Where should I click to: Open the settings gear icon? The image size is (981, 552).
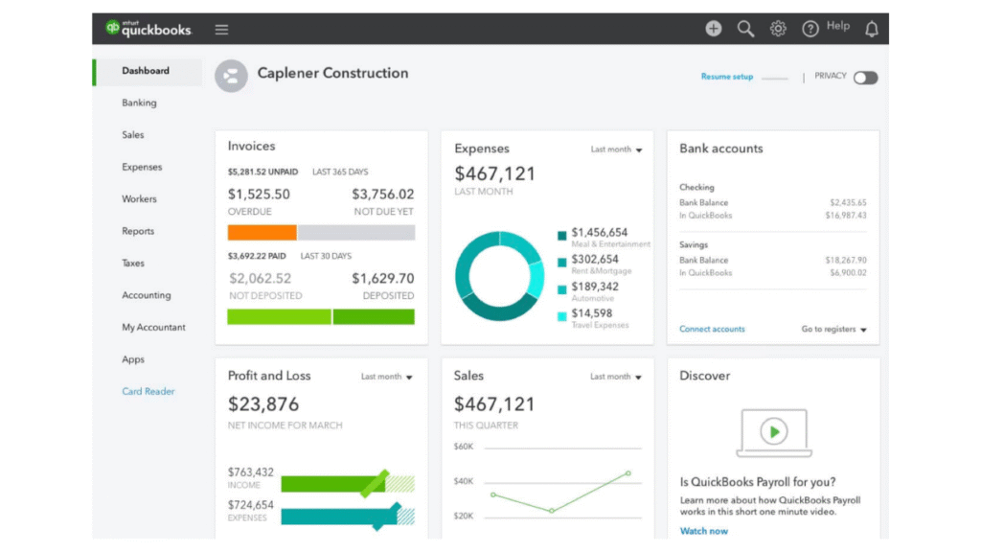click(x=778, y=29)
